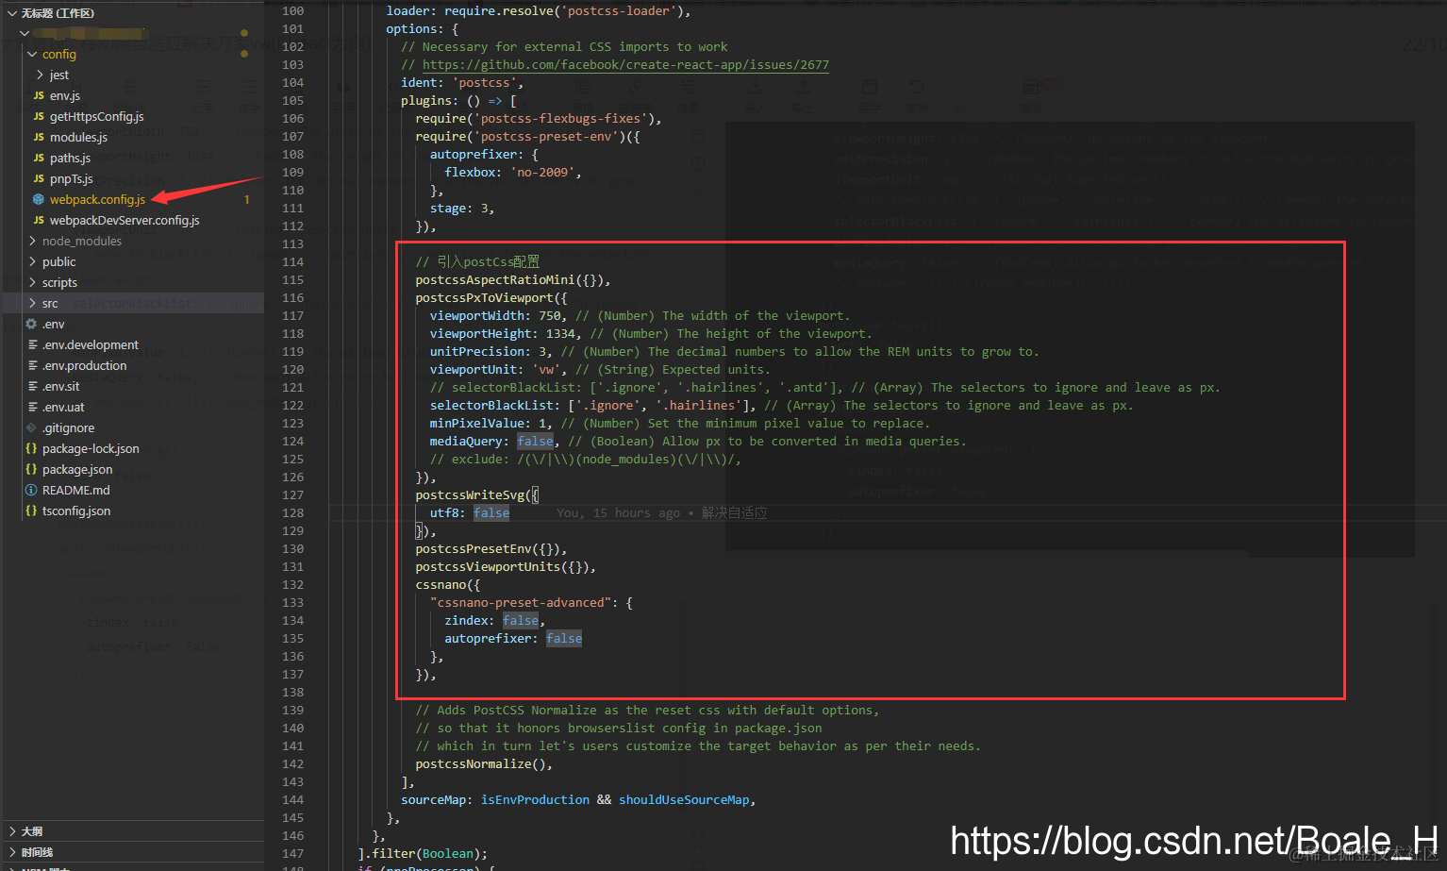1447x871 pixels.
Task: Click the 'viewportWidth: 750' code line
Action: [640, 316]
